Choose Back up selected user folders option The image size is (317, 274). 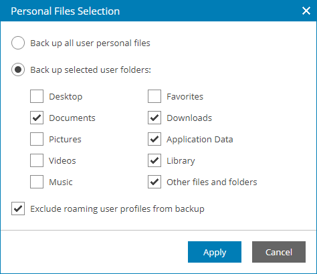point(18,70)
